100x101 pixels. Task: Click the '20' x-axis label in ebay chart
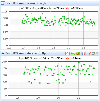pyautogui.click(x=58, y=98)
